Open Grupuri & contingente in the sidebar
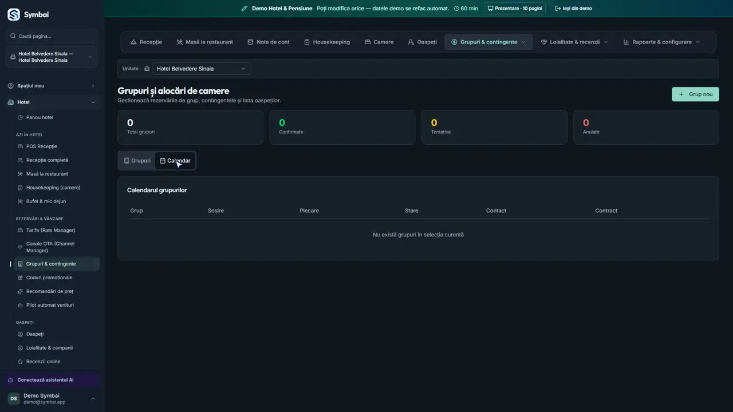 pyautogui.click(x=56, y=264)
